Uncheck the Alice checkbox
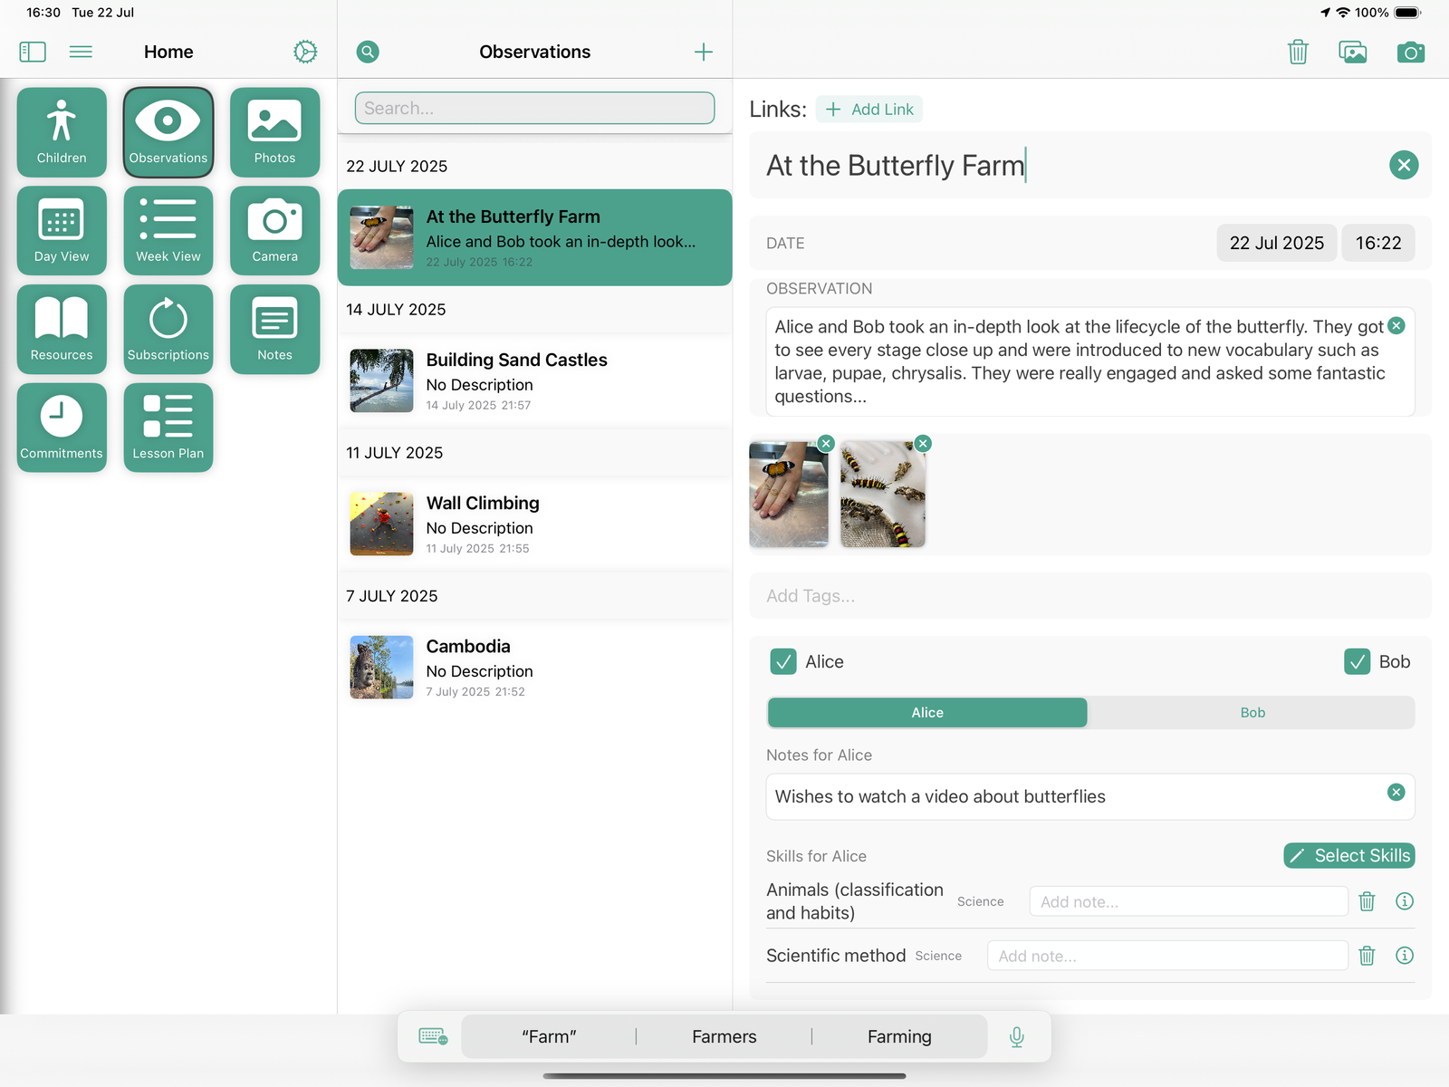1449x1087 pixels. [782, 662]
